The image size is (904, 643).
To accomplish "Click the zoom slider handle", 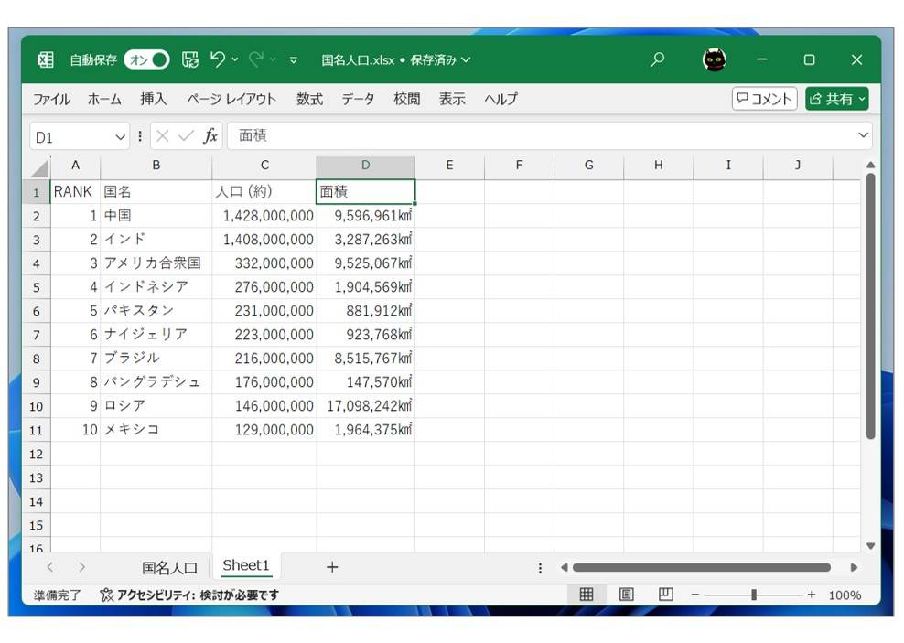I will coord(754,595).
